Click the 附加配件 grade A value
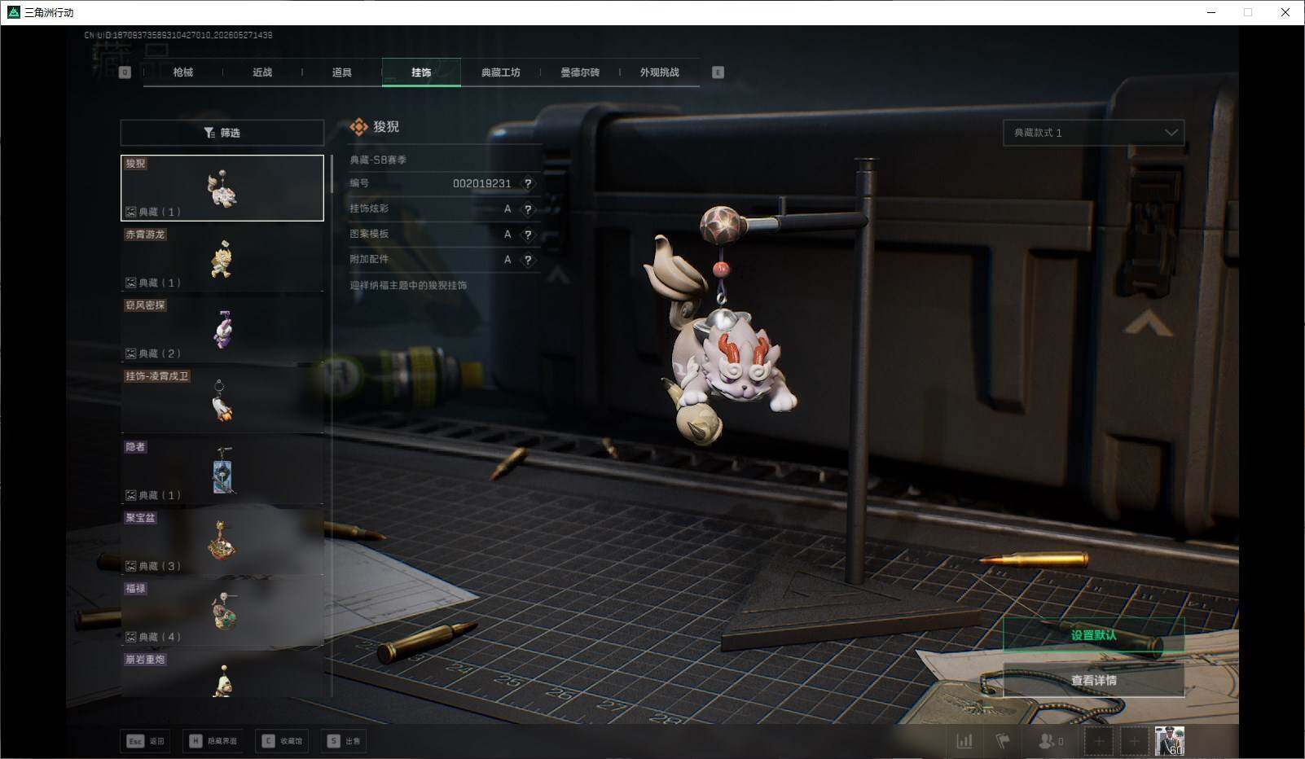This screenshot has height=759, width=1305. coord(507,260)
